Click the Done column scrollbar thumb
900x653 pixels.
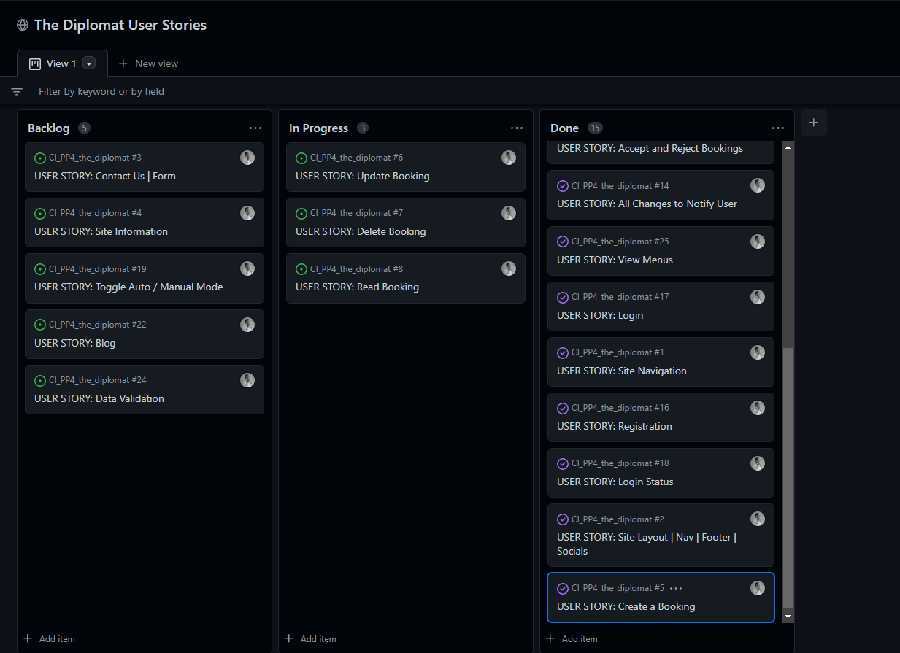788,478
